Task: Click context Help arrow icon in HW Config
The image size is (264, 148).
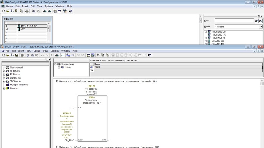Action: click(x=71, y=11)
